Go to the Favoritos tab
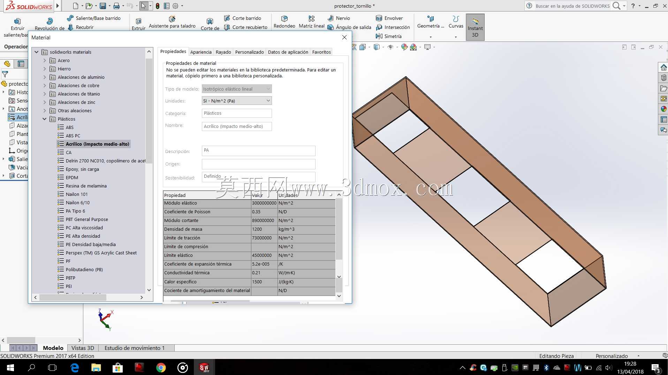Screen dimensions: 668x375 tap(321, 52)
